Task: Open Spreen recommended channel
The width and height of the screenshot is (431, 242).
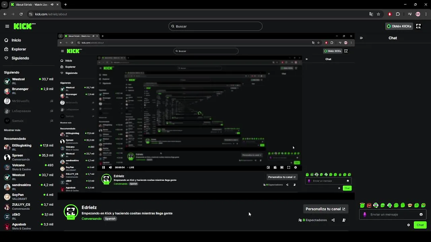Action: (x=28, y=157)
